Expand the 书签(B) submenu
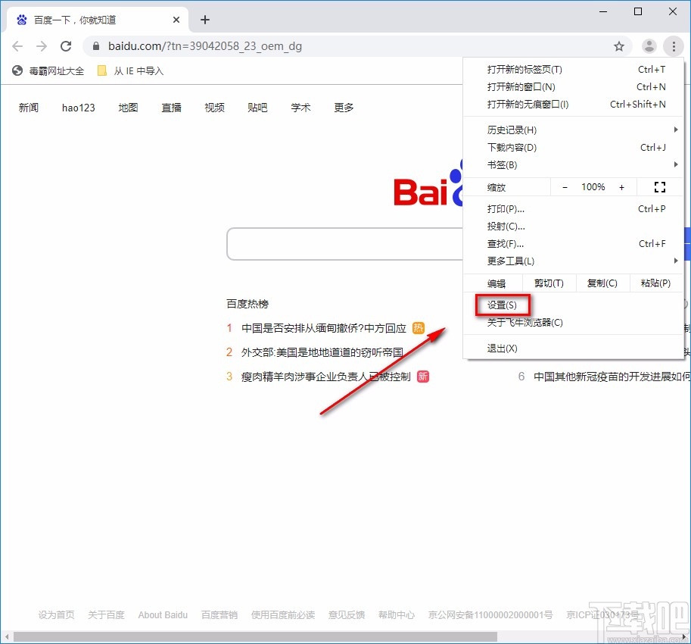Image resolution: width=691 pixels, height=644 pixels. click(573, 165)
